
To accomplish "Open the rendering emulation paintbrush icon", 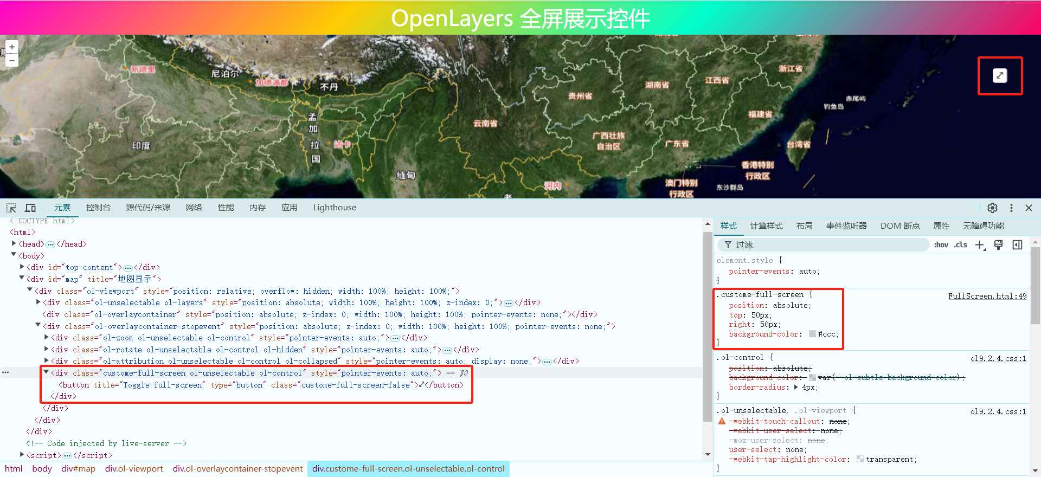I will click(999, 245).
